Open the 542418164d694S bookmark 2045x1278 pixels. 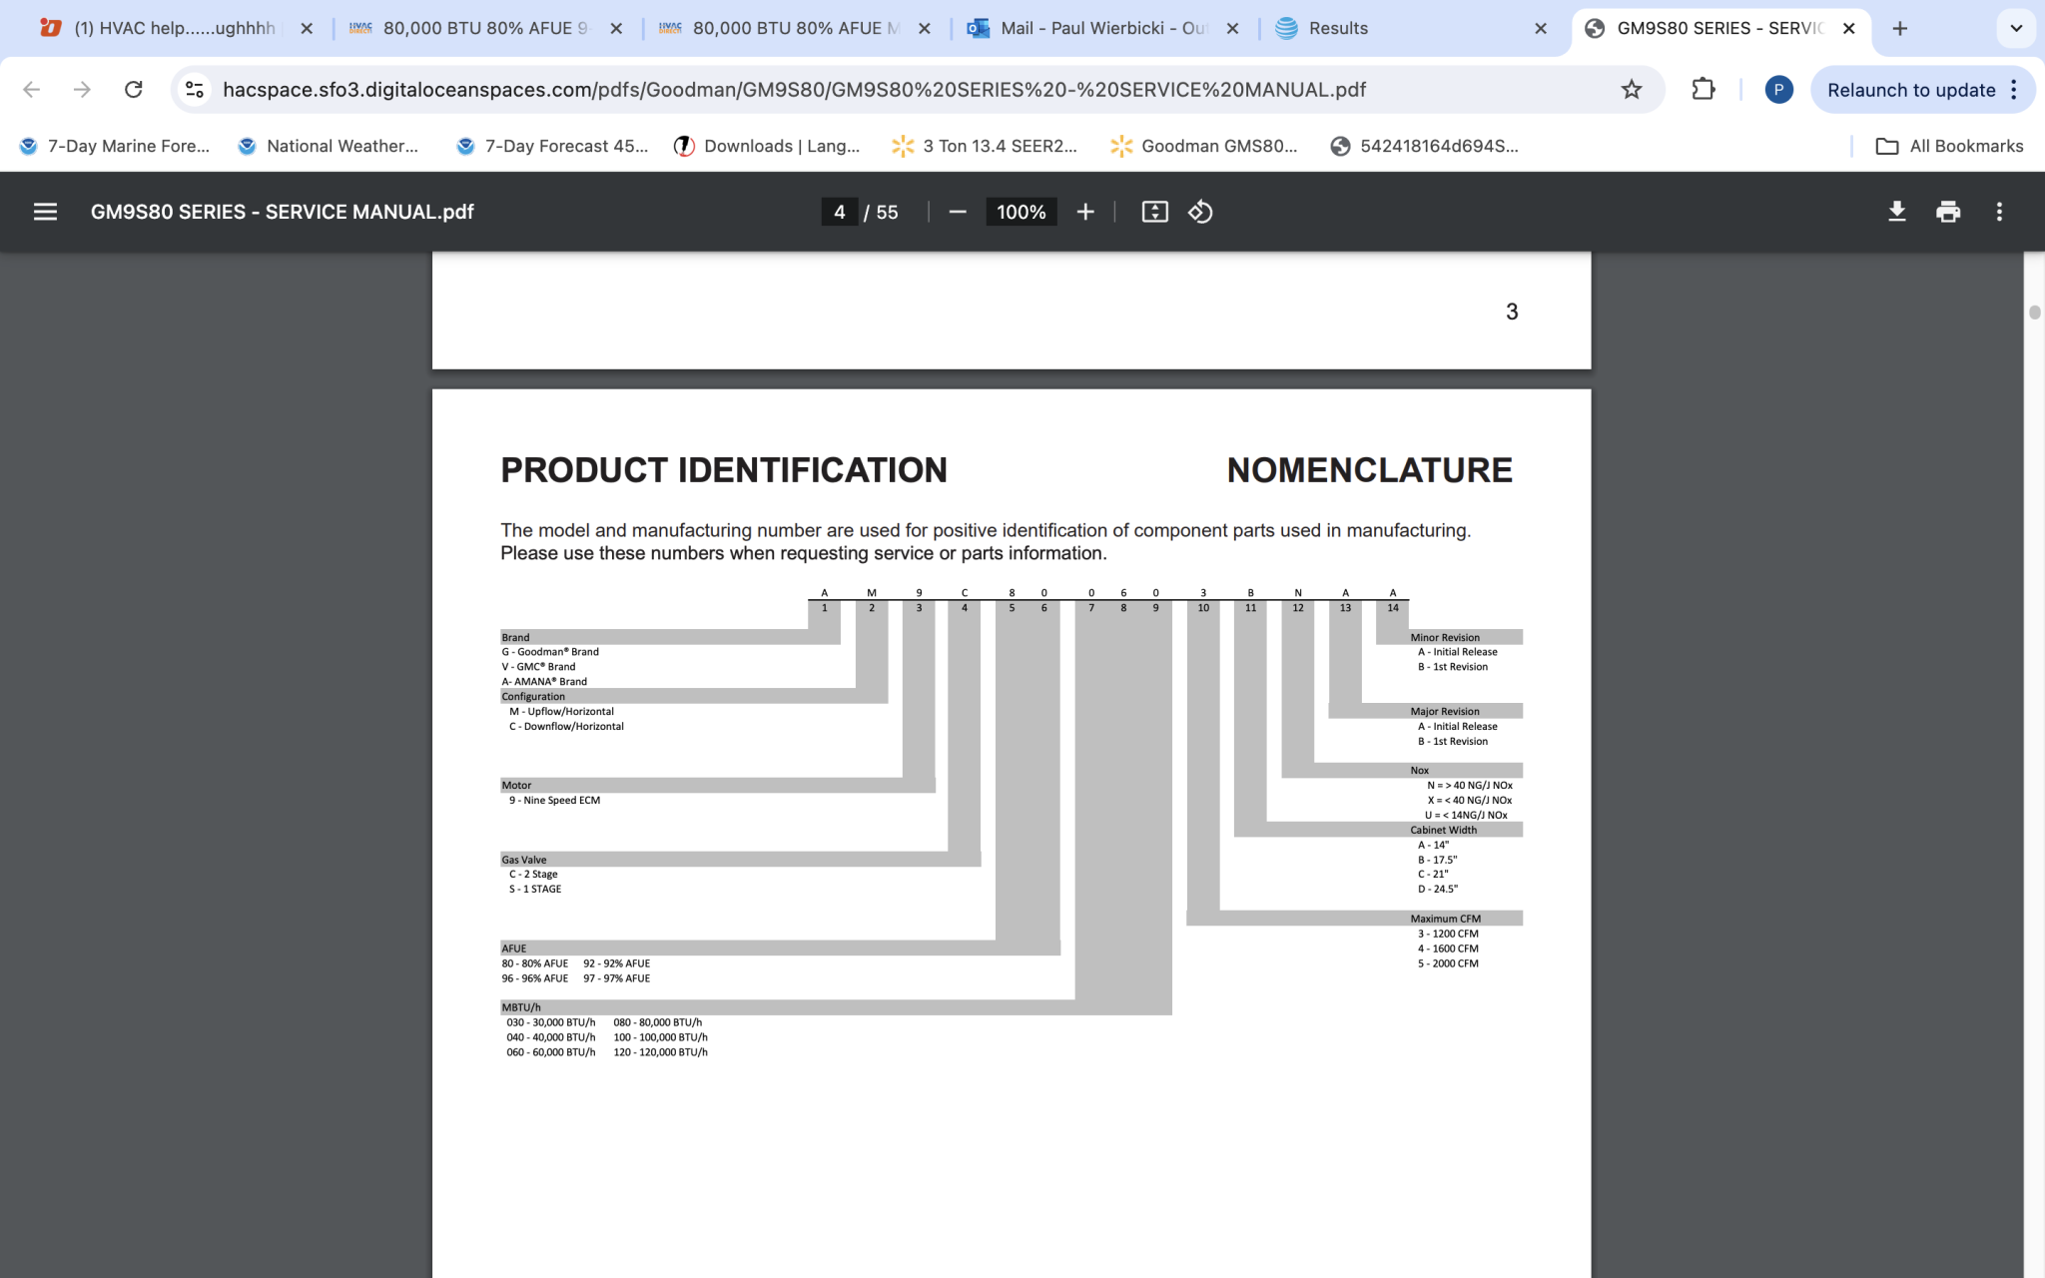[x=1425, y=146]
